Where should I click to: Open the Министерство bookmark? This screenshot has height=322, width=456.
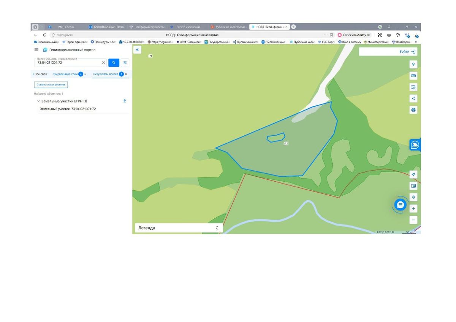click(376, 42)
